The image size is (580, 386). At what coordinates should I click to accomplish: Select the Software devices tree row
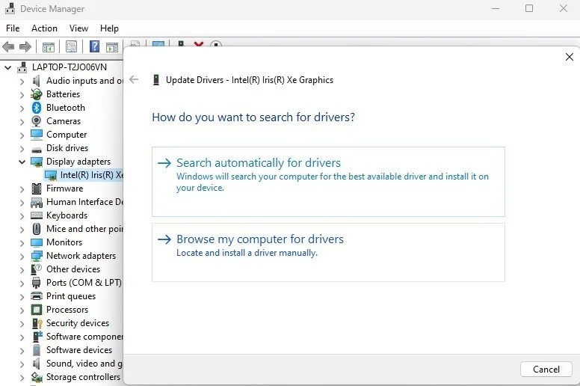72,350
